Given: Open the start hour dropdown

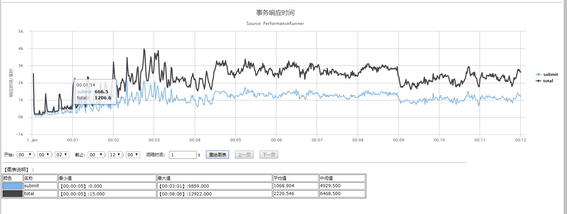Looking at the screenshot, I should 25,155.
